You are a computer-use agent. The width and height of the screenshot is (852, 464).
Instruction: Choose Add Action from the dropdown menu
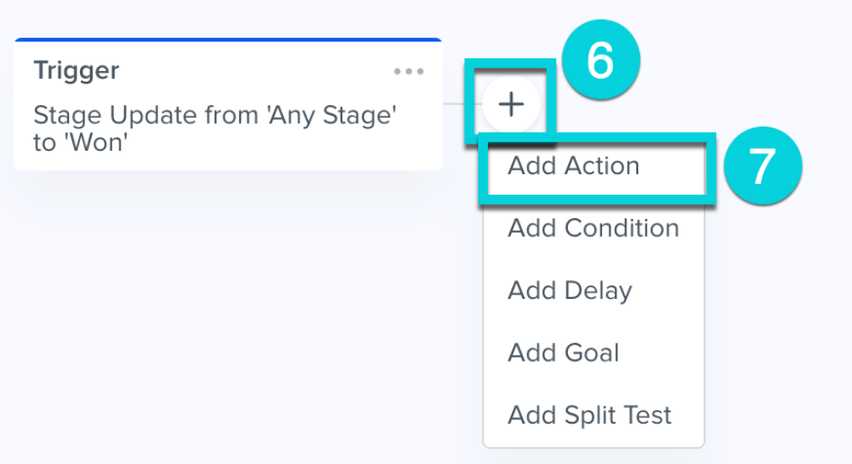click(573, 166)
